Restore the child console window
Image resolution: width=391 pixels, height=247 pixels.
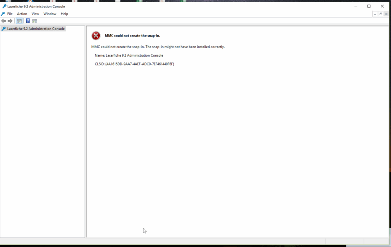[x=380, y=14]
